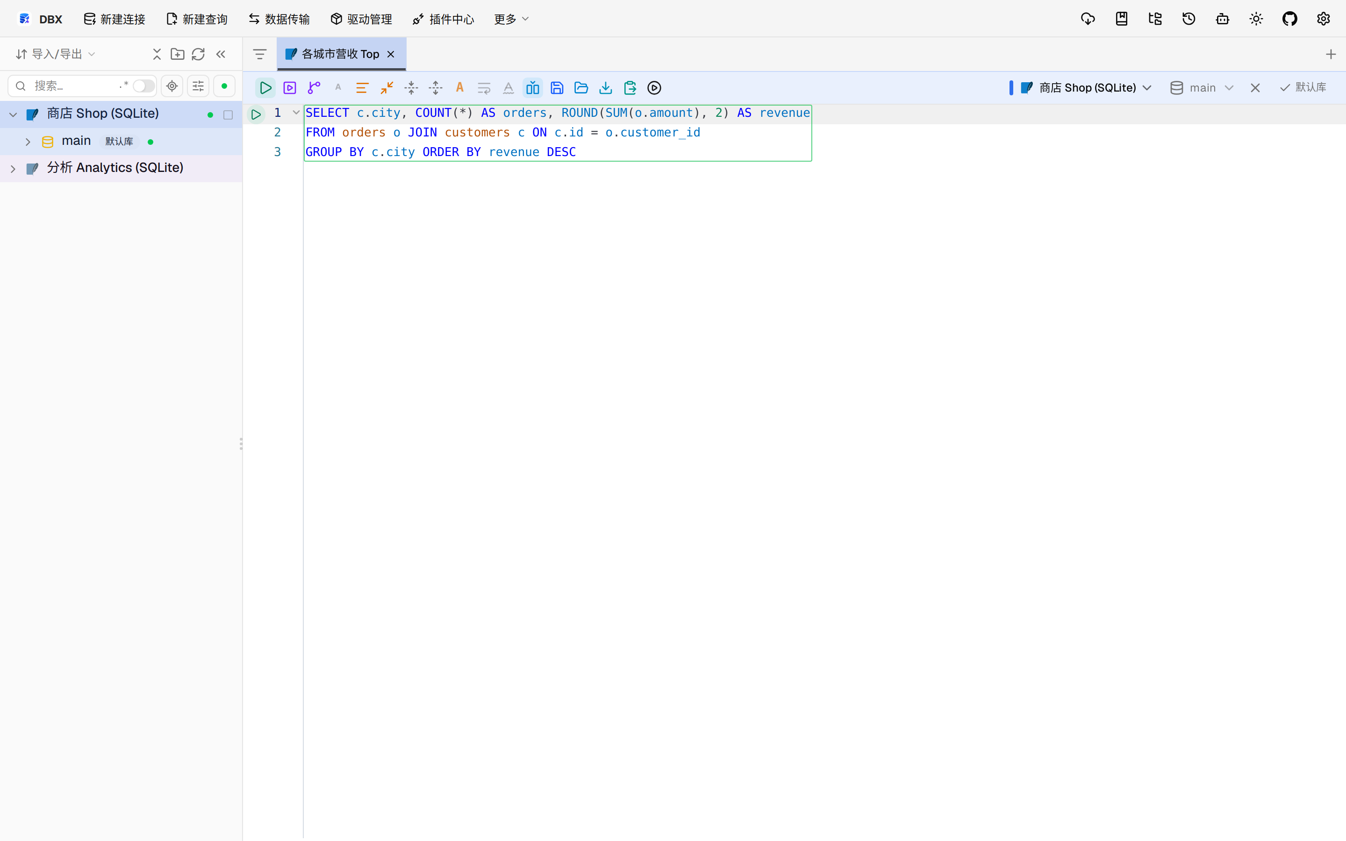Open the AI robot icon in top bar
1346x841 pixels.
1223,19
